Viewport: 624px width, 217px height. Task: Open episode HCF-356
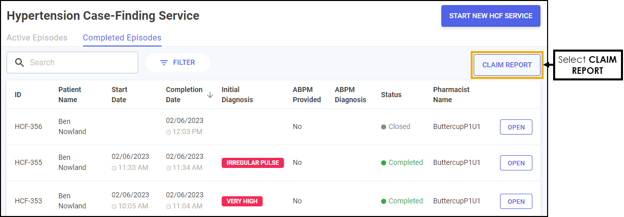tap(516, 127)
